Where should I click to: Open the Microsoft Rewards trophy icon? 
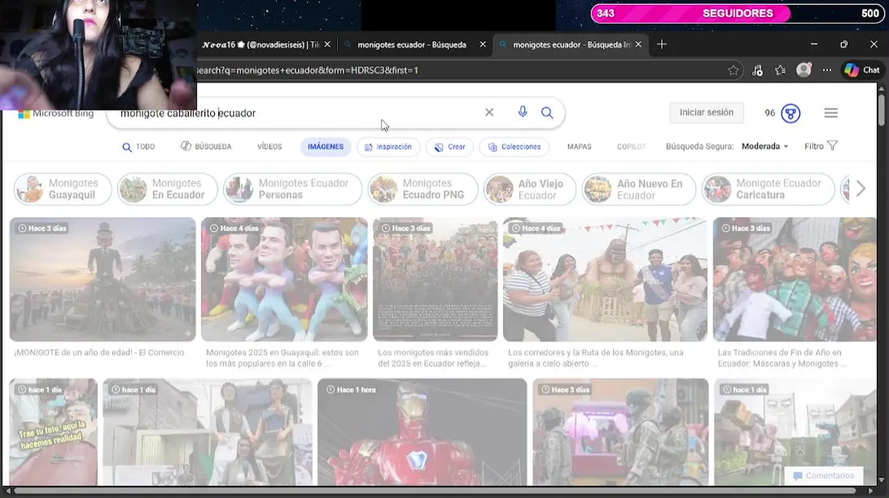[791, 113]
